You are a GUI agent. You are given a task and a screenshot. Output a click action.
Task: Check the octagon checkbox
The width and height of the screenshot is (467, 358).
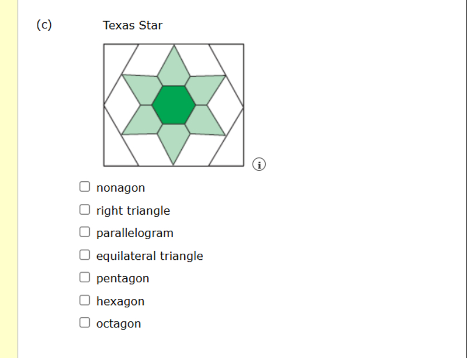coord(85,321)
